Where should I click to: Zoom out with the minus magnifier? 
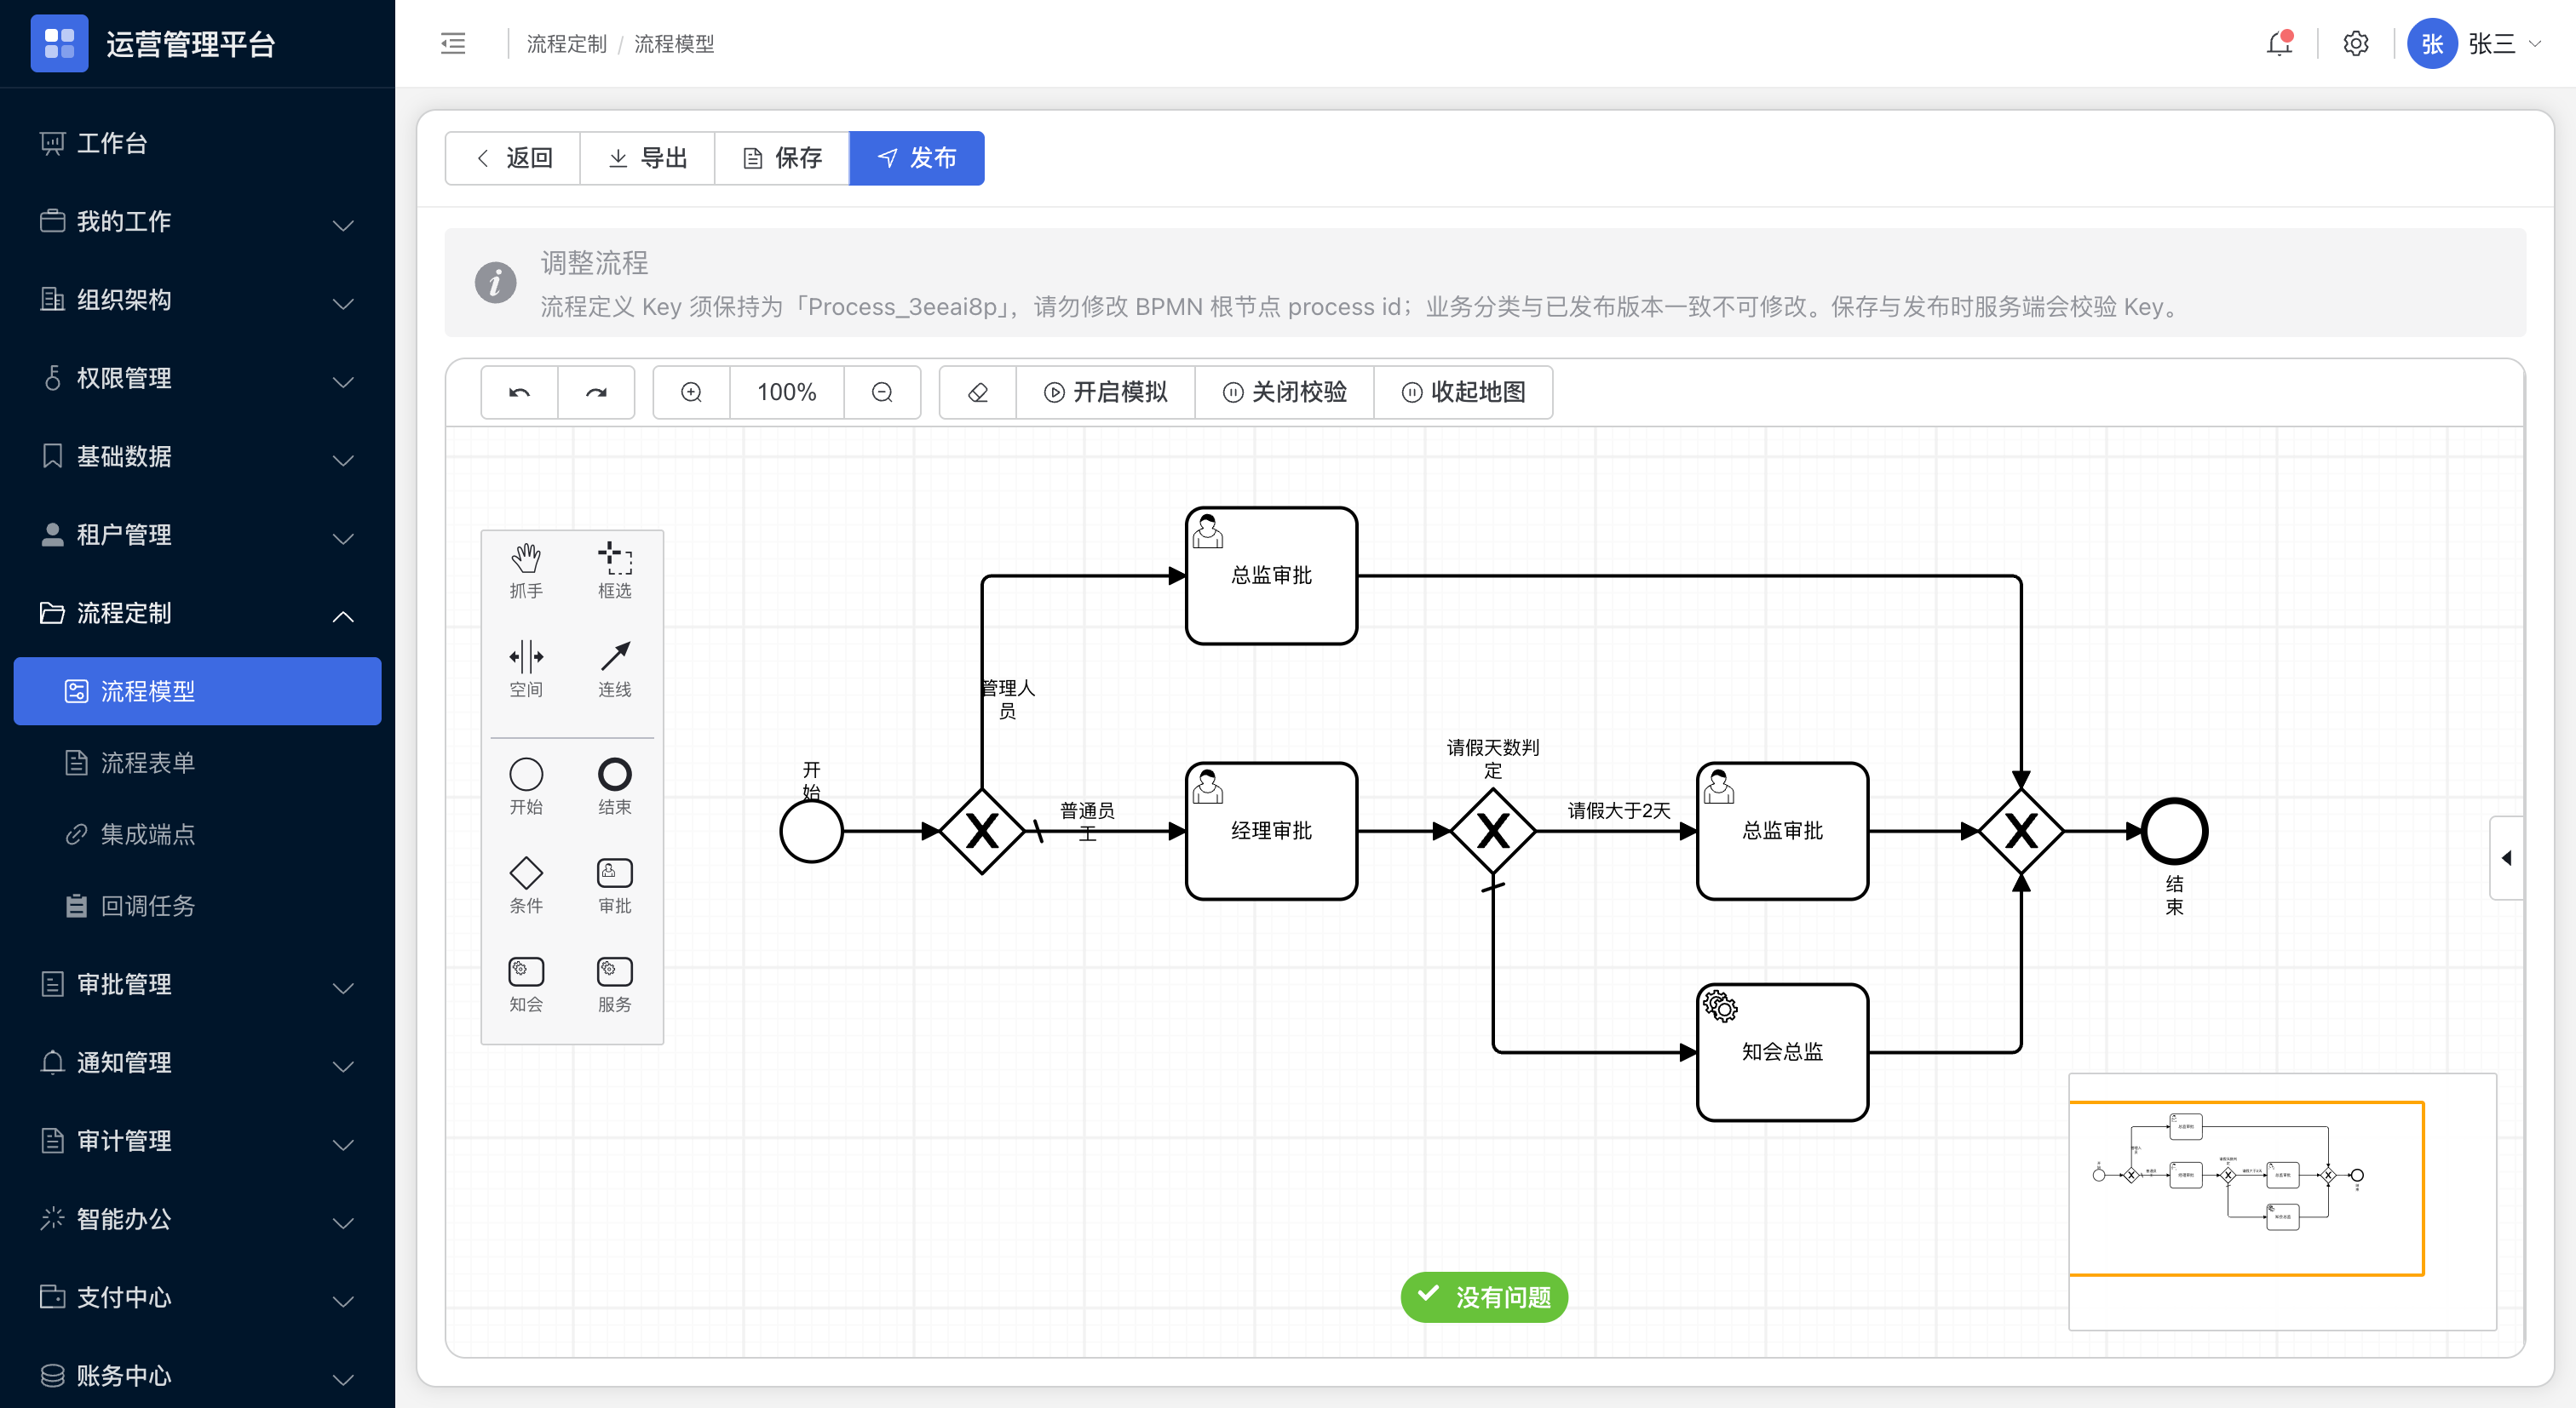point(882,392)
